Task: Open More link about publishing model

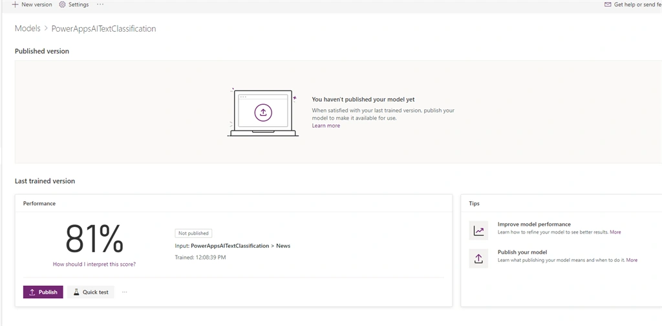Action: 632,260
